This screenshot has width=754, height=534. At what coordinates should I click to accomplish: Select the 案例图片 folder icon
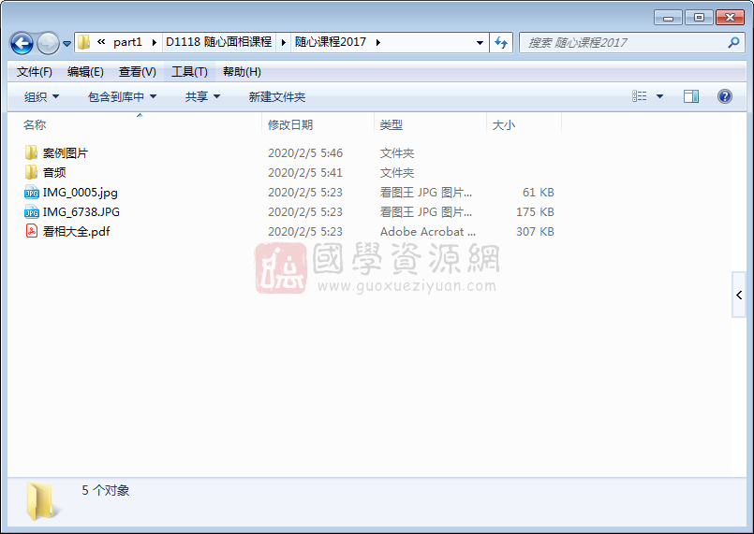coord(31,152)
